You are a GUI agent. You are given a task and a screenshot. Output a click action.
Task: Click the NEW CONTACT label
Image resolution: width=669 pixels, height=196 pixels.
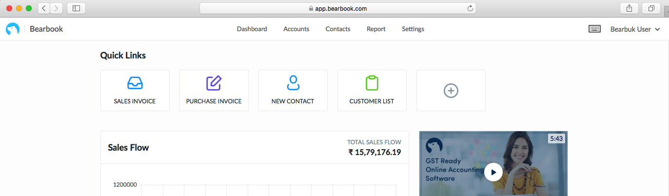293,101
